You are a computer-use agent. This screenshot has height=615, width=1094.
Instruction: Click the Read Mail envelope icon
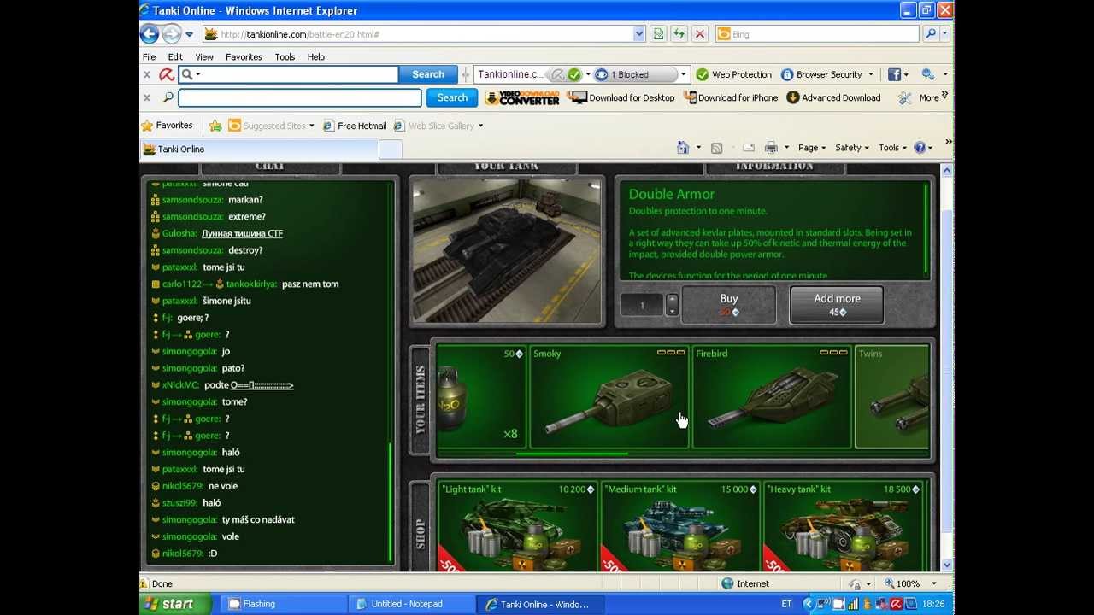(749, 148)
